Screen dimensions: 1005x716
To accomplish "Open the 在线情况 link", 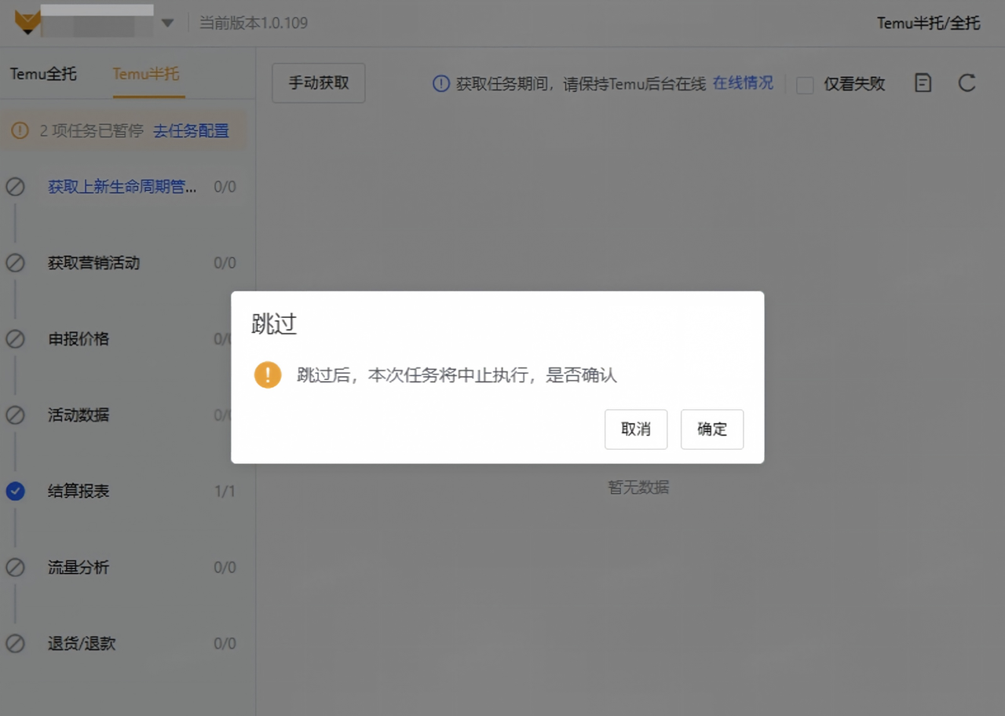I will point(743,82).
